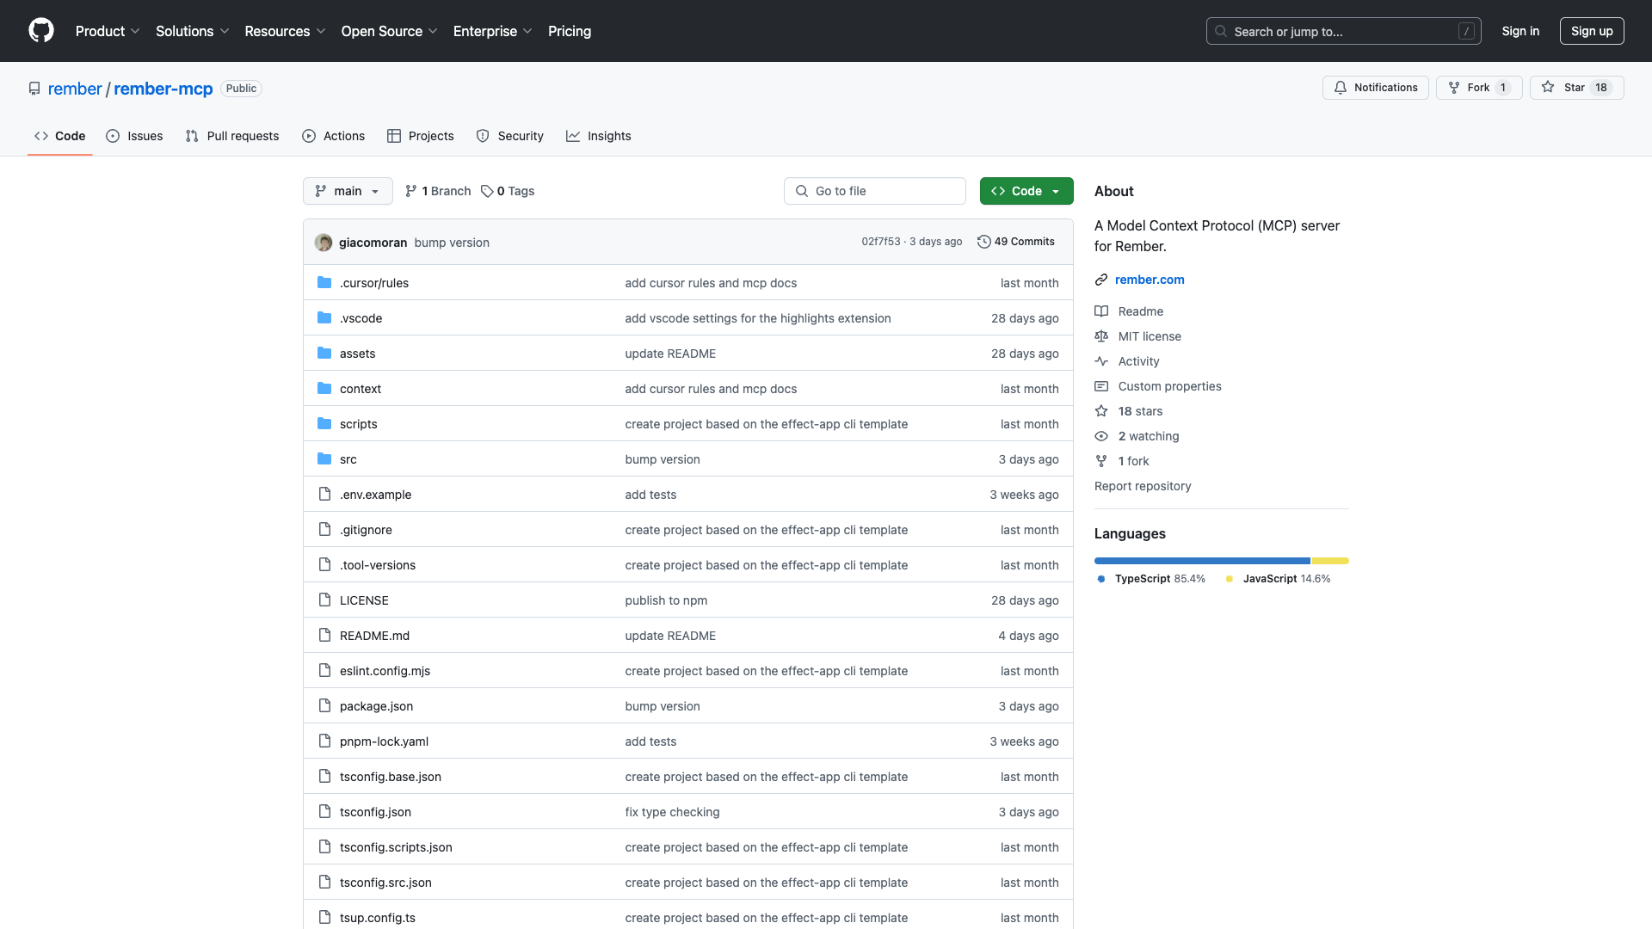Screen dimensions: 1652x929
Task: Fork the repository
Action: click(x=1477, y=87)
